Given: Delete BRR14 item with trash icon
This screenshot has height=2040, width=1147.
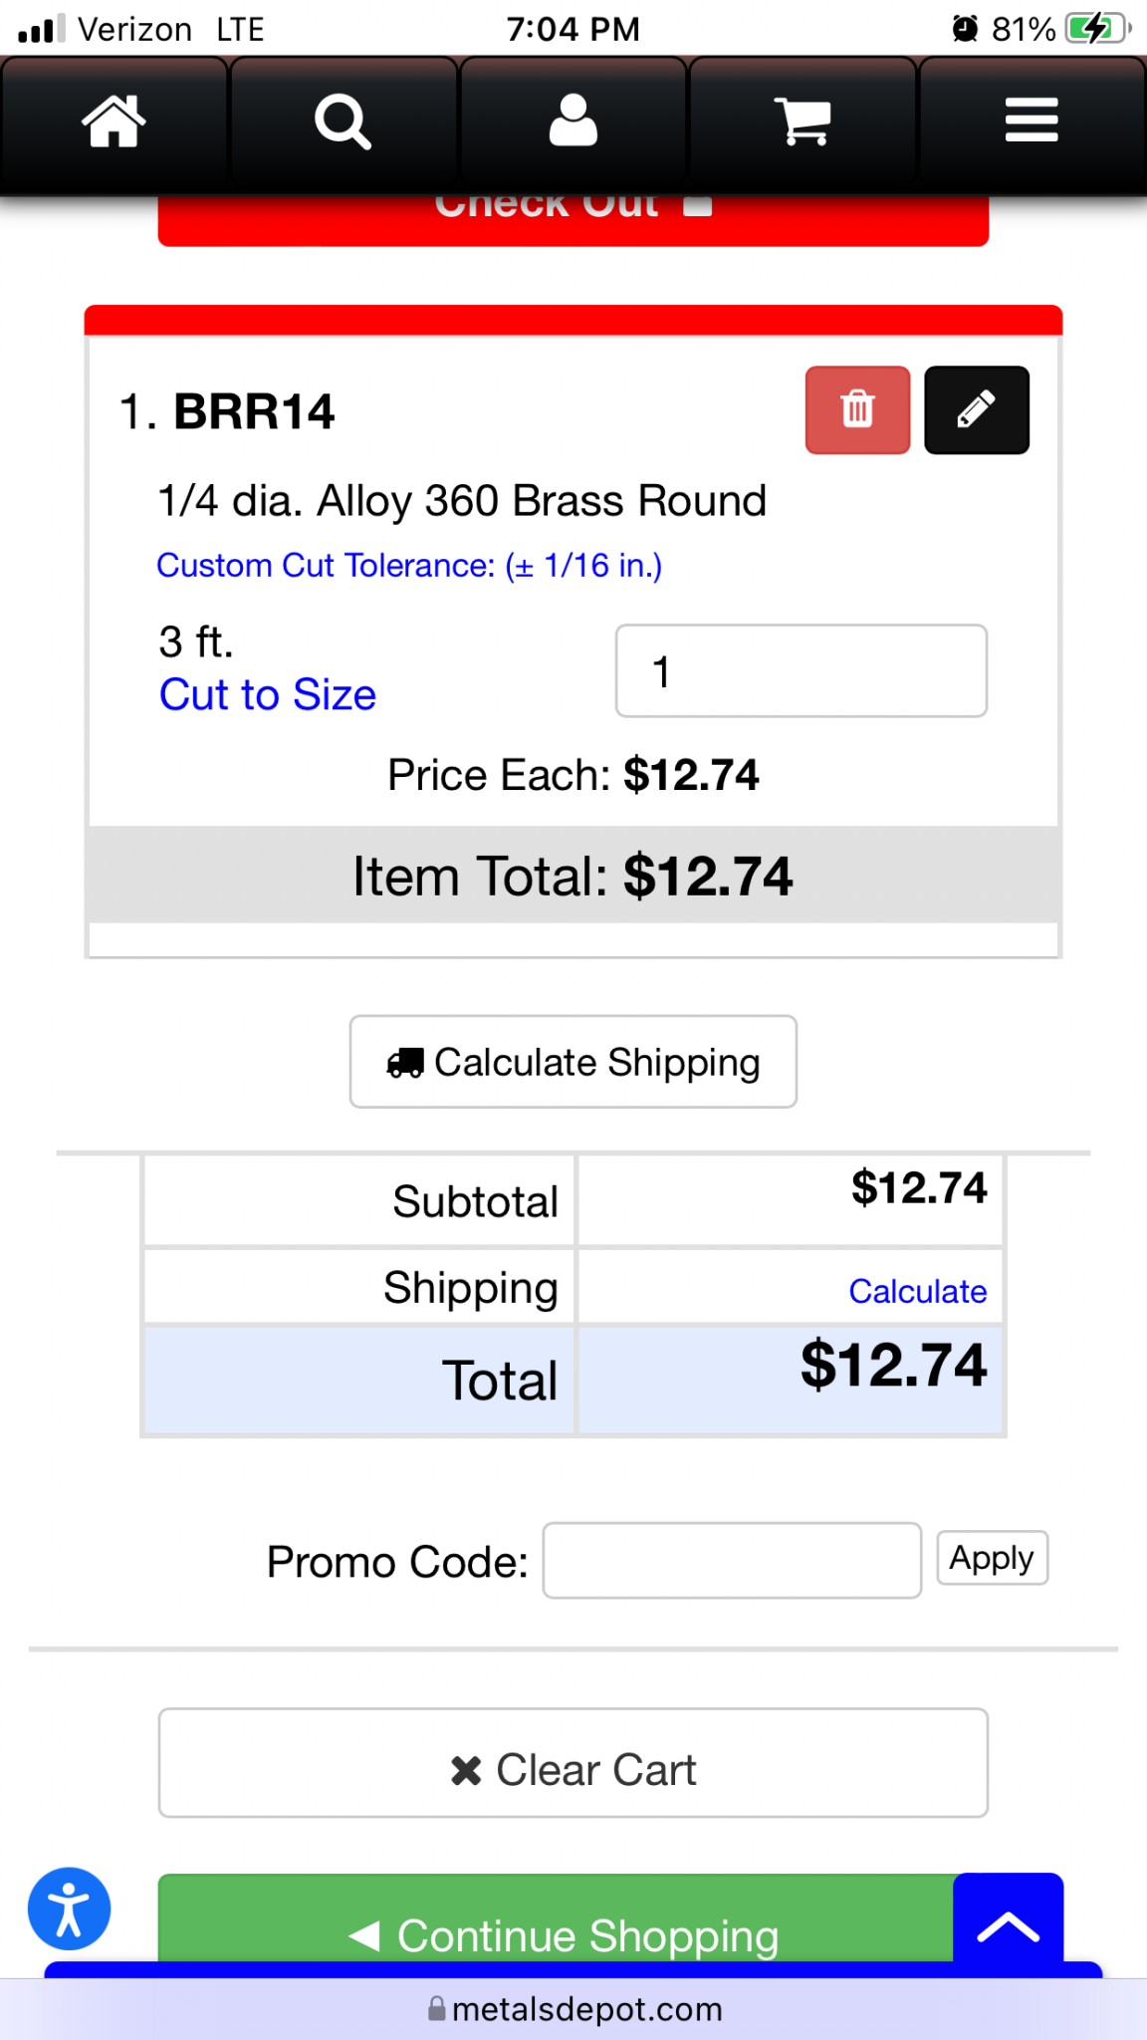Looking at the screenshot, I should click(857, 410).
